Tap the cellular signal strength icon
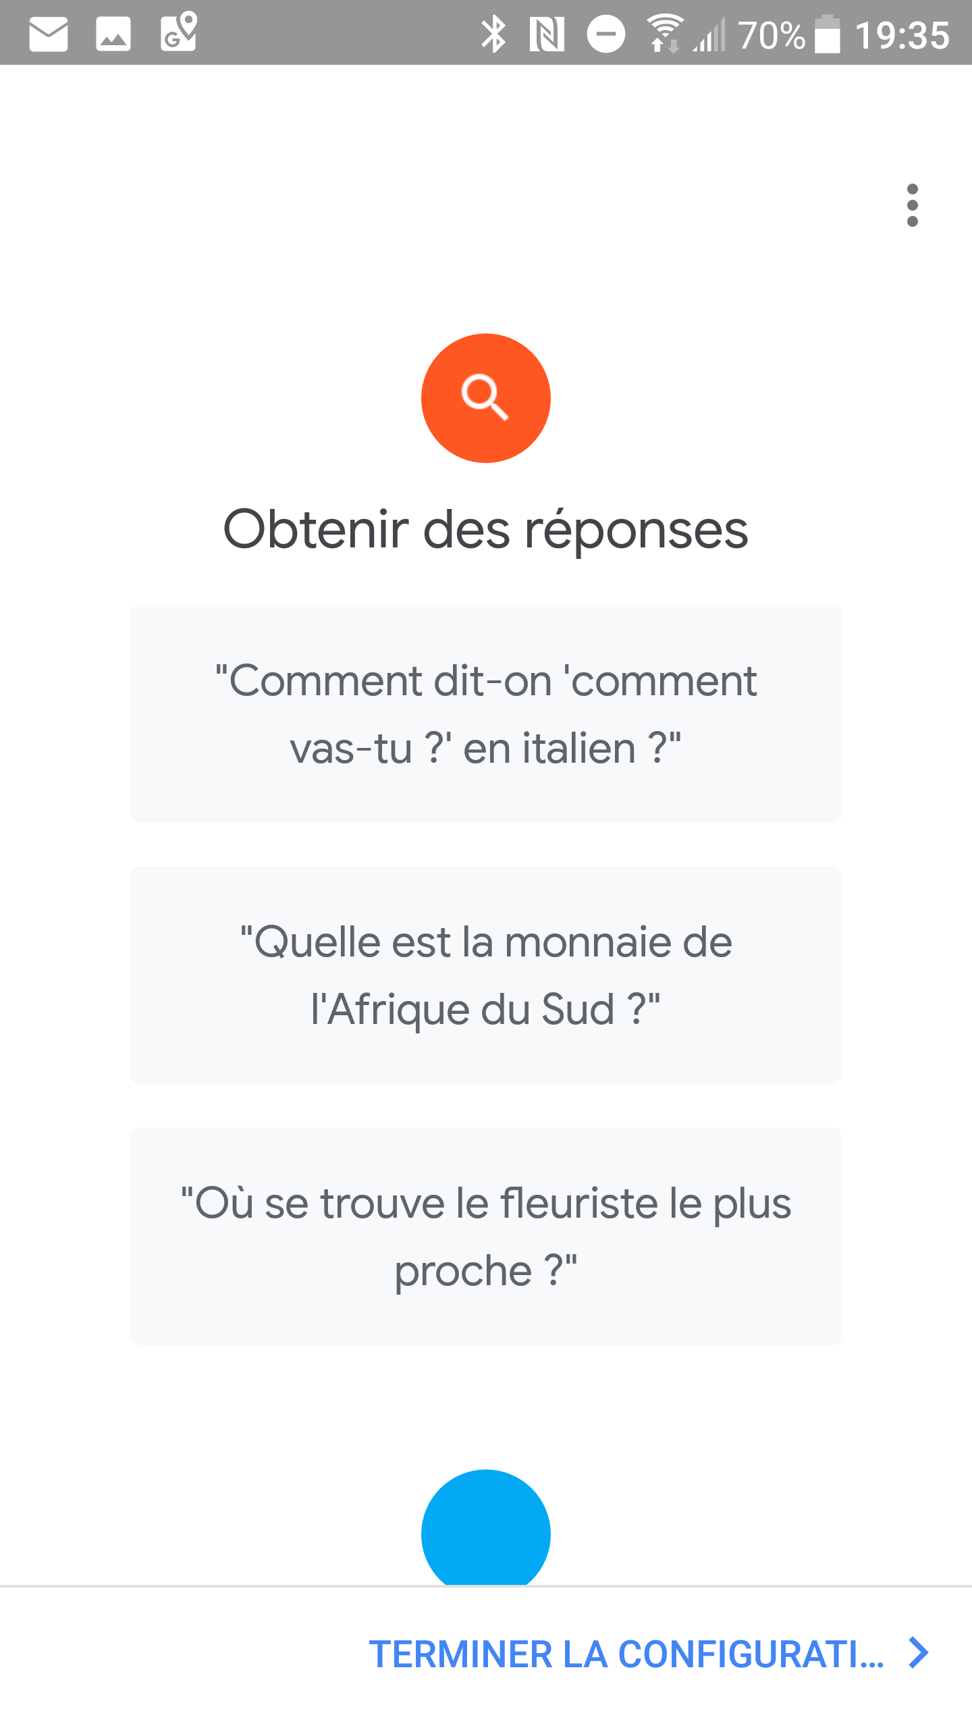The image size is (972, 1728). (x=709, y=35)
